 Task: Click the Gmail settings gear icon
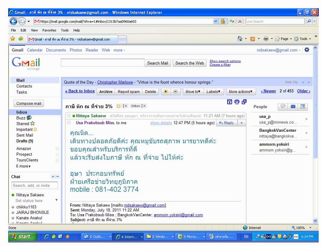pos(307,50)
